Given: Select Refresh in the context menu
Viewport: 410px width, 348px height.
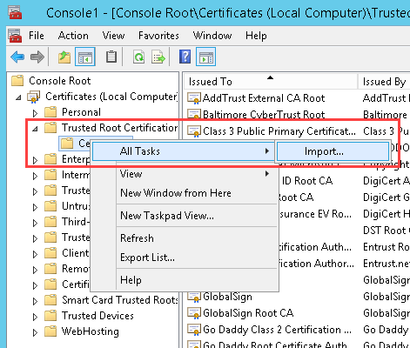Looking at the screenshot, I should pyautogui.click(x=137, y=238).
